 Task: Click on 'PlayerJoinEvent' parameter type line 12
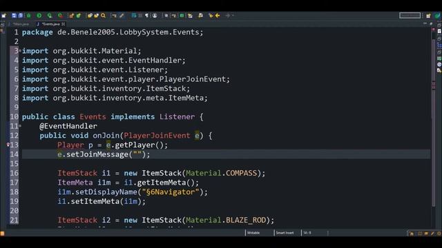(x=157, y=136)
